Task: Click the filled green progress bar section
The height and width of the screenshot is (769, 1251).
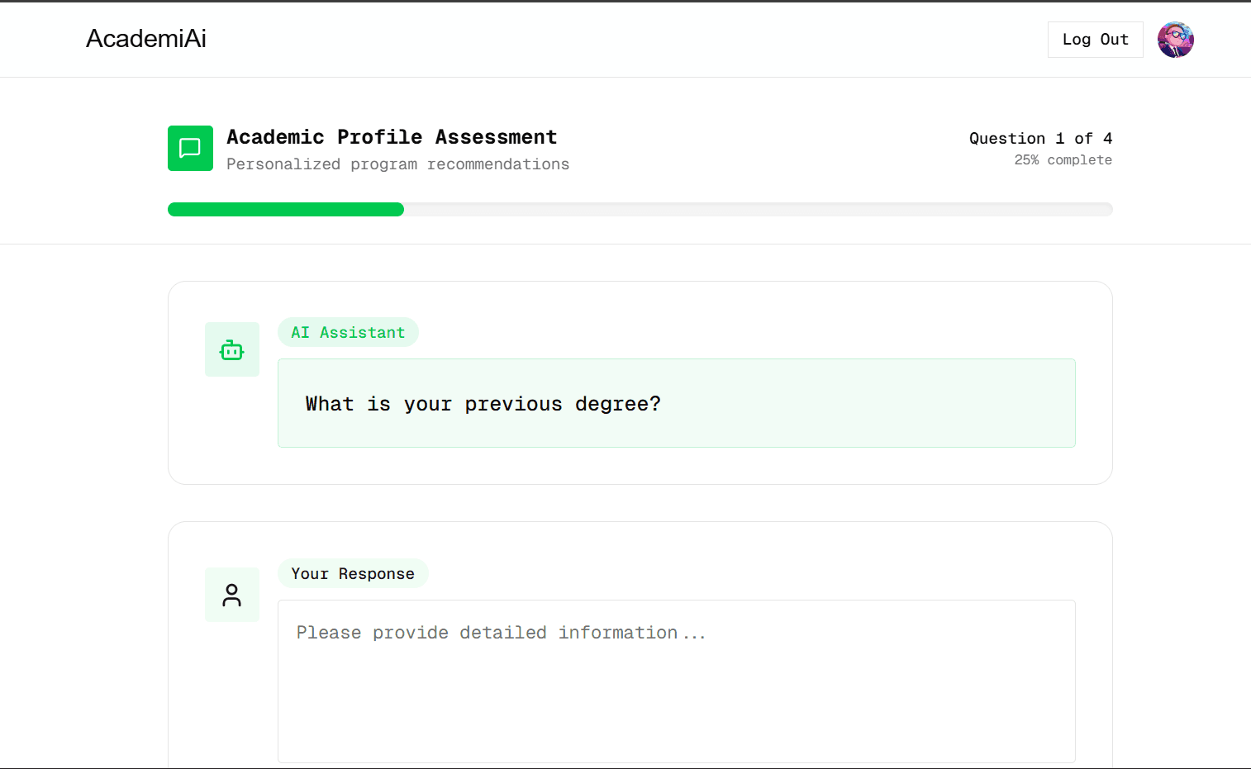Action: (x=285, y=210)
